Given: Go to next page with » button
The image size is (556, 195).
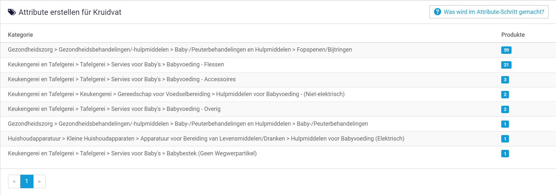Looking at the screenshot, I should (39, 181).
